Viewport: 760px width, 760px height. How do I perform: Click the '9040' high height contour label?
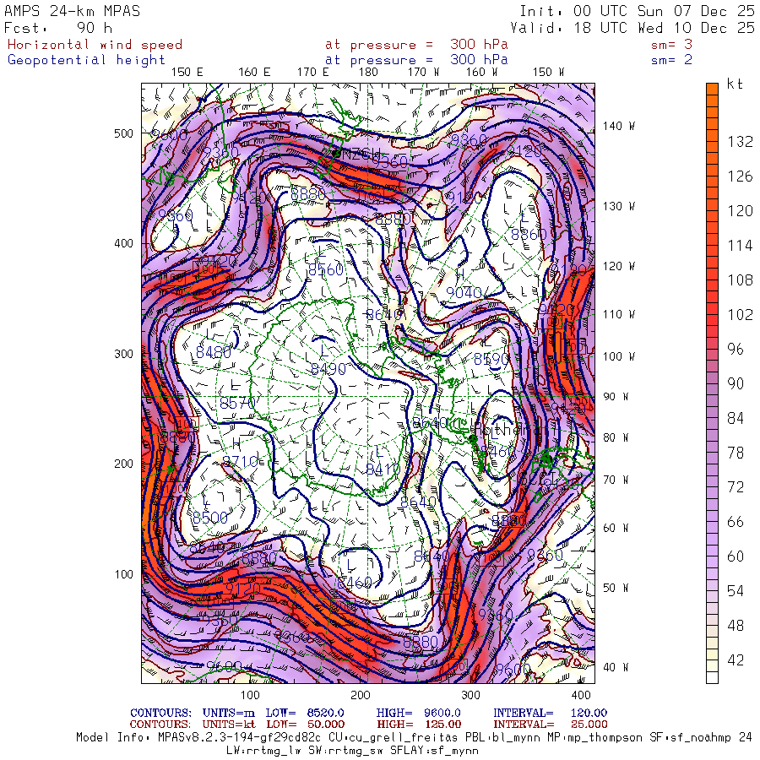pos(464,292)
